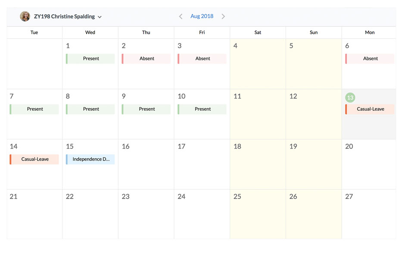405x269 pixels.
Task: Click the Mon column header
Action: (370, 33)
